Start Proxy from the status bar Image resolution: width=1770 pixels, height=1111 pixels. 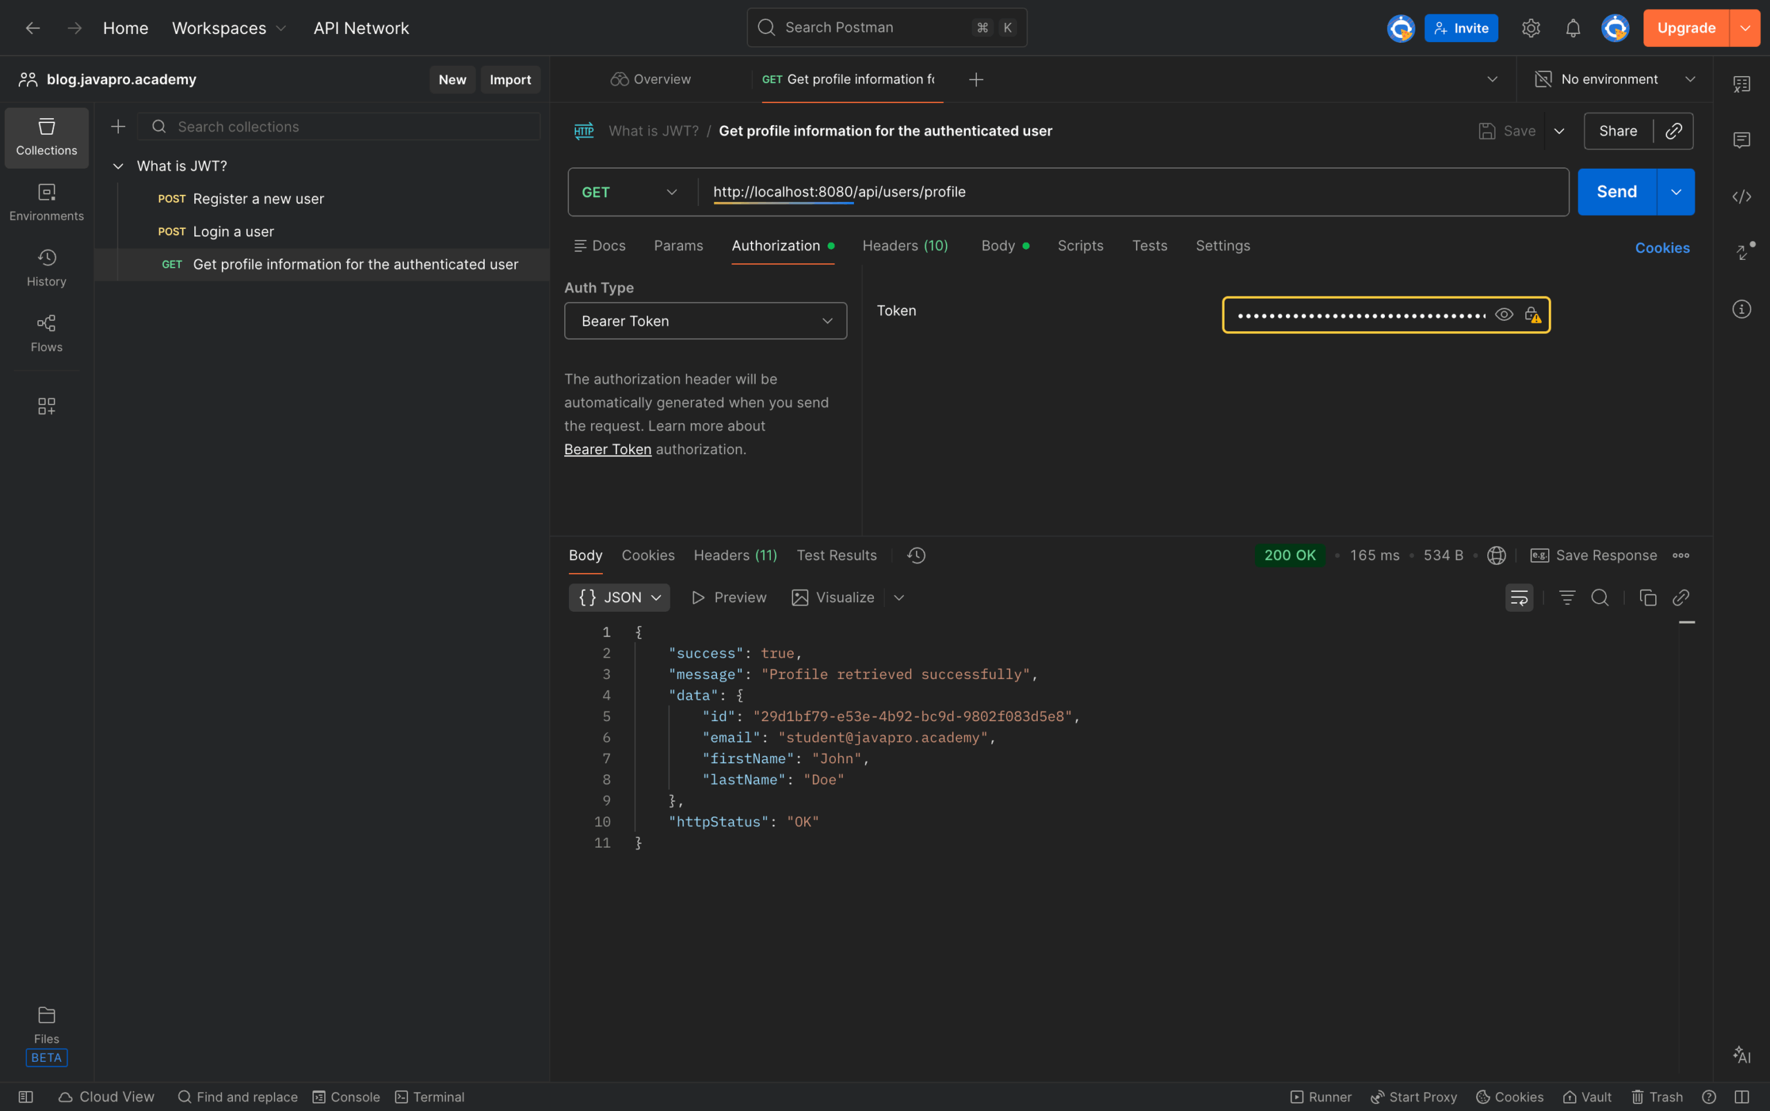point(1410,1096)
